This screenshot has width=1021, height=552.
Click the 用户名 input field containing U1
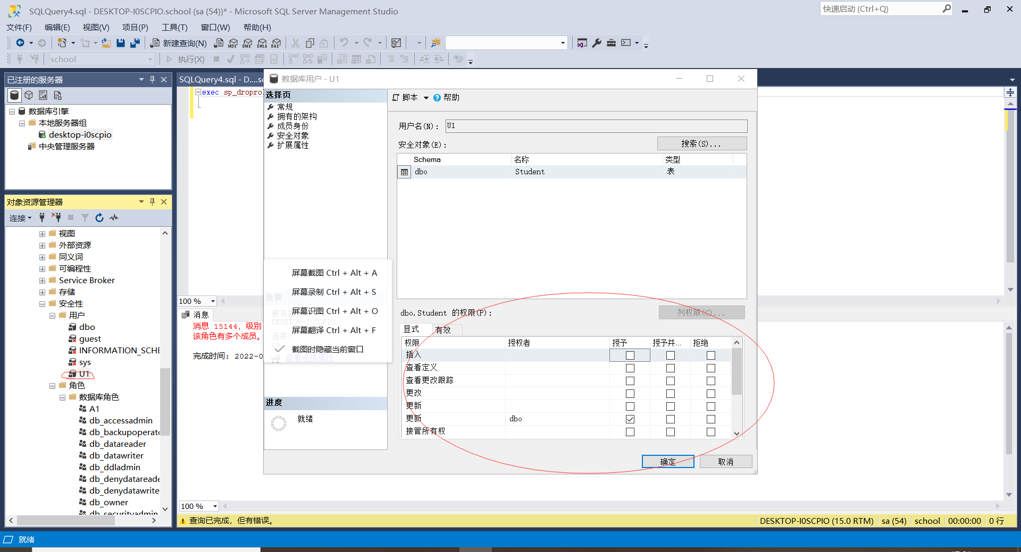click(x=596, y=126)
